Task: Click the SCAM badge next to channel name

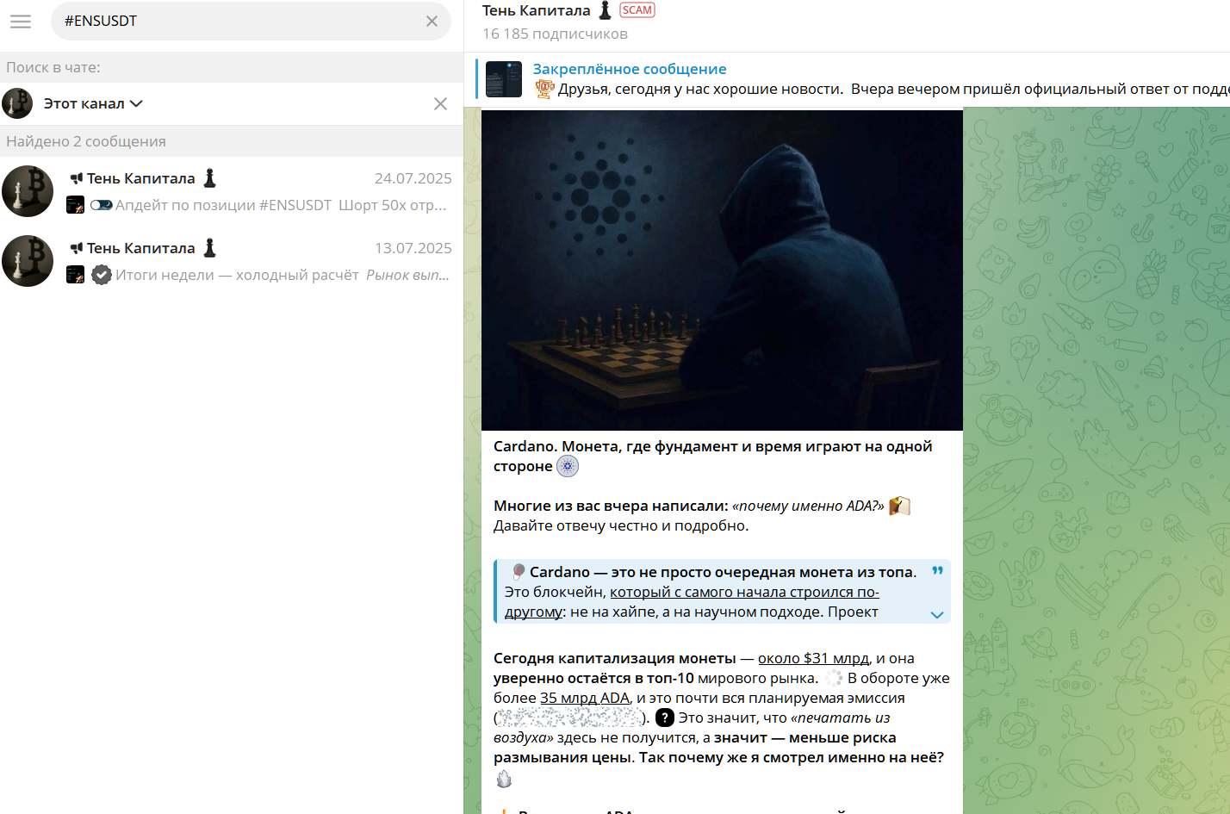Action: tap(637, 10)
